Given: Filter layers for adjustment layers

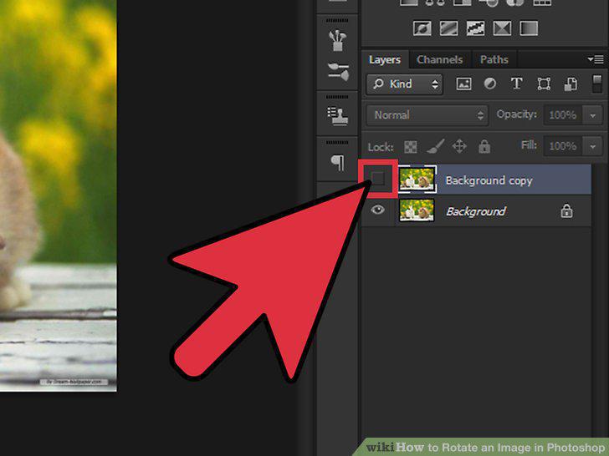Looking at the screenshot, I should (x=489, y=84).
